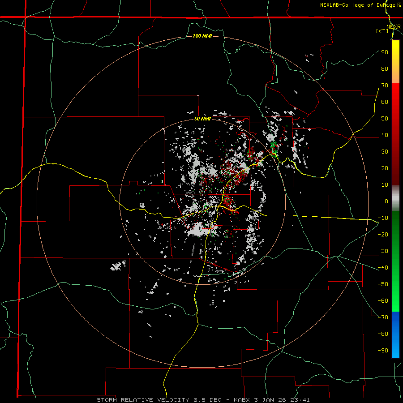Click the [KT] units label above the color scale
The image size is (403, 403).
(x=382, y=31)
